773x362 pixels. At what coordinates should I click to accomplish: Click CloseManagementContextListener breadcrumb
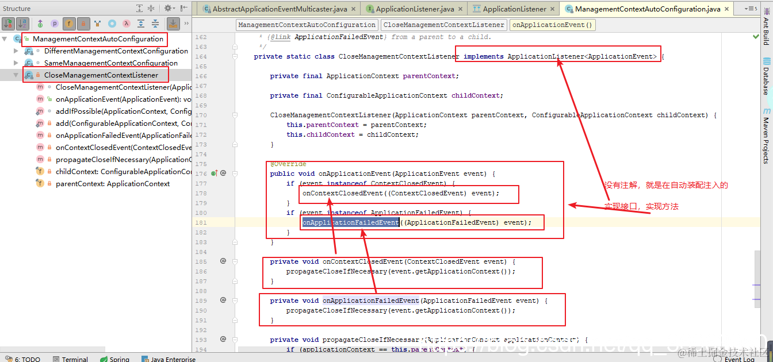(x=444, y=25)
